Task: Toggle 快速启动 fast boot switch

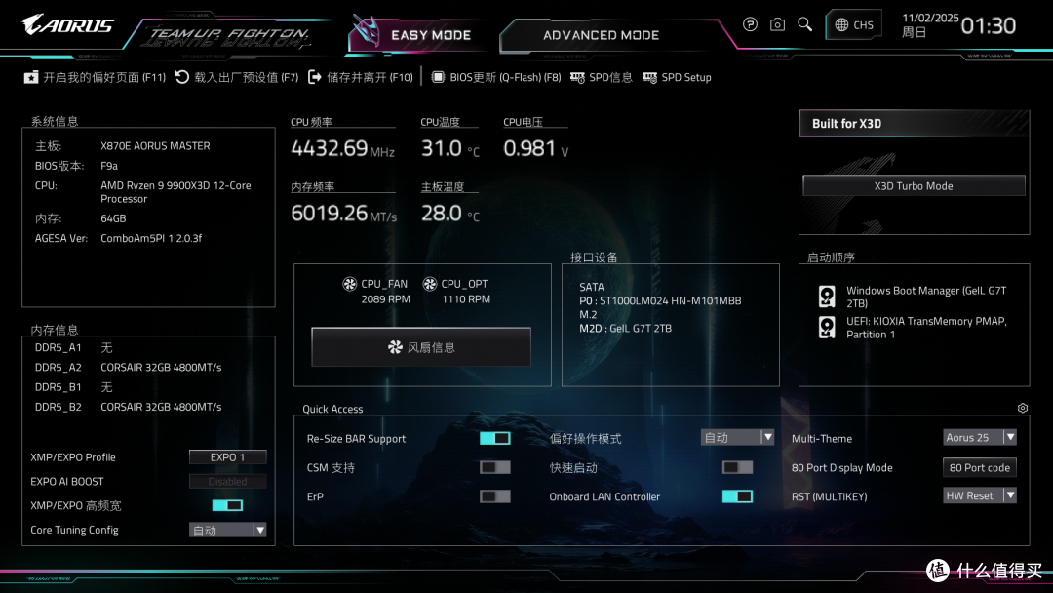Action: coord(737,467)
